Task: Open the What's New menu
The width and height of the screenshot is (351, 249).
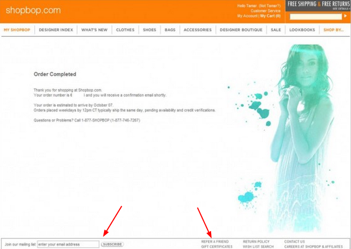Action: pos(94,30)
